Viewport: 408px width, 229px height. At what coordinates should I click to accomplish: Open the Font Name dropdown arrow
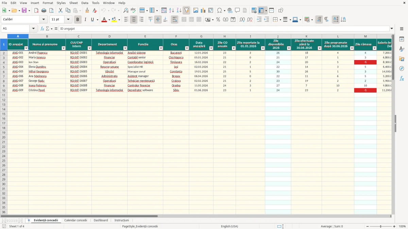(44, 20)
